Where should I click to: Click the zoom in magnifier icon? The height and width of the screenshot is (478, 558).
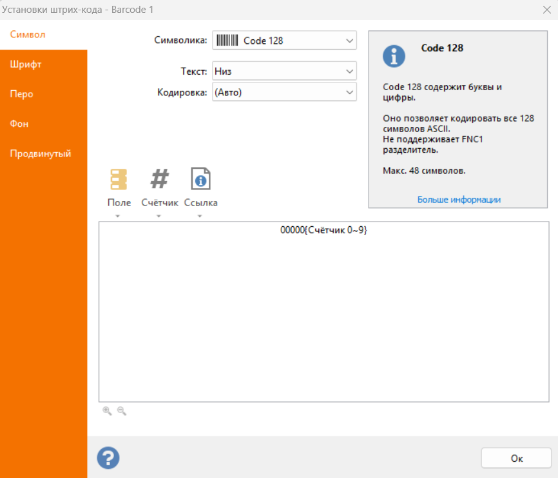pos(107,411)
